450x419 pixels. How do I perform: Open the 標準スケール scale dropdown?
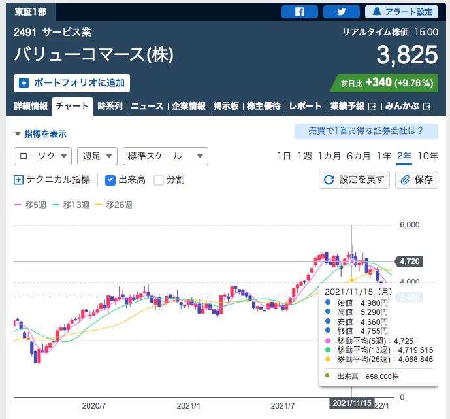(165, 156)
